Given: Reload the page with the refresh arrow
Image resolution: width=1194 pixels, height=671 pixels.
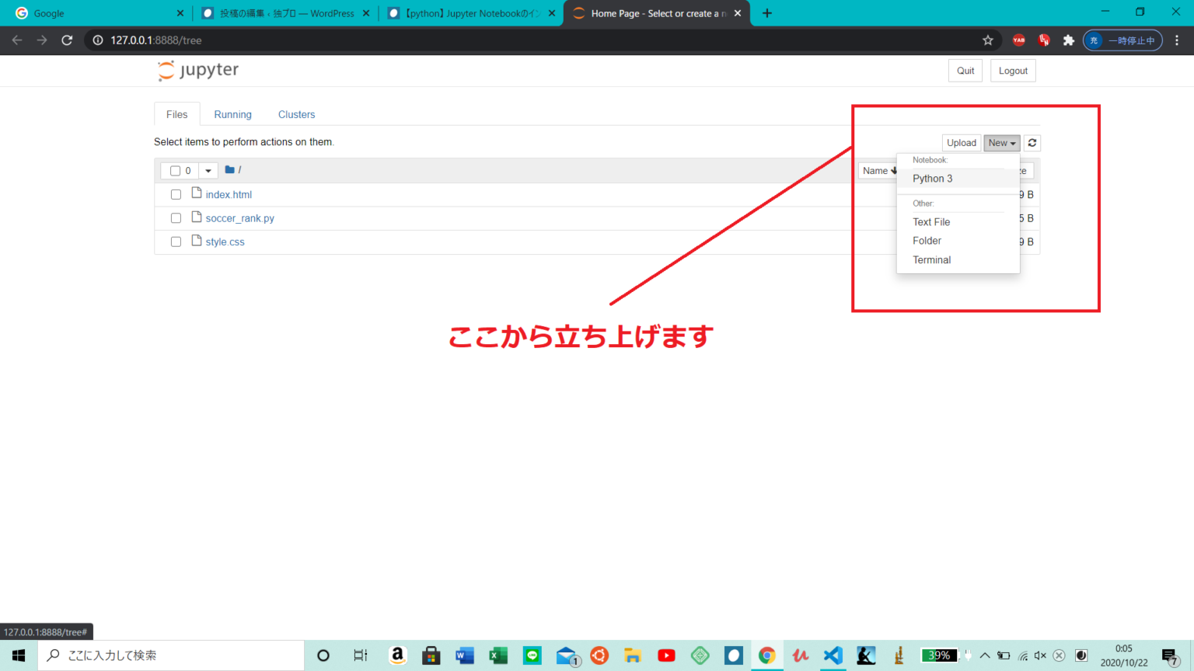Looking at the screenshot, I should pos(68,40).
